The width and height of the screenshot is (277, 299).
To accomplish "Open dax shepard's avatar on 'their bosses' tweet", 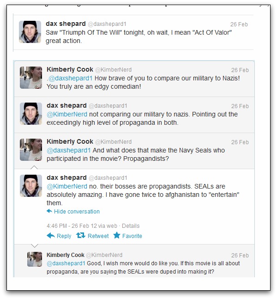I will point(31,186).
